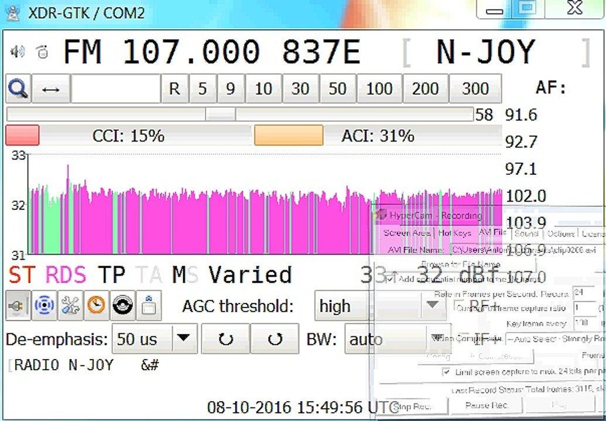This screenshot has width=606, height=421.
Task: Click the frequency entry field
Action: [x=116, y=89]
